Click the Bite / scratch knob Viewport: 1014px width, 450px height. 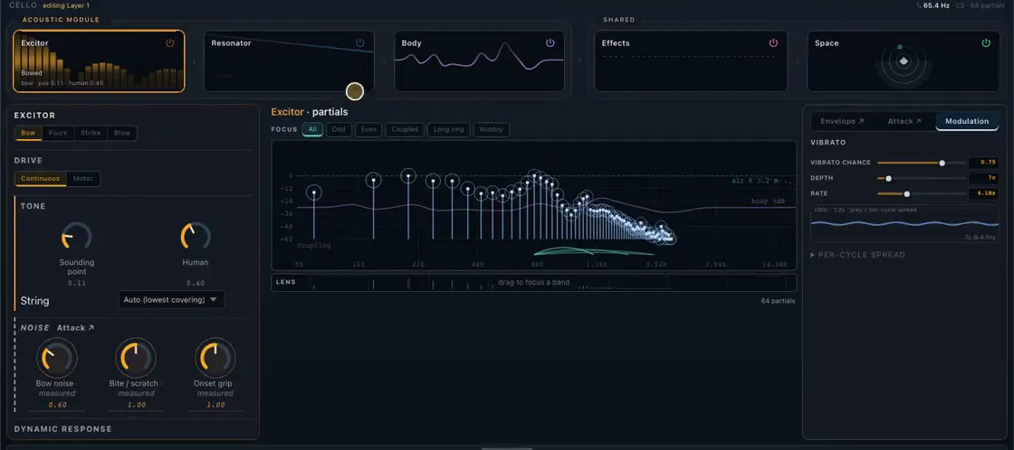(x=136, y=358)
